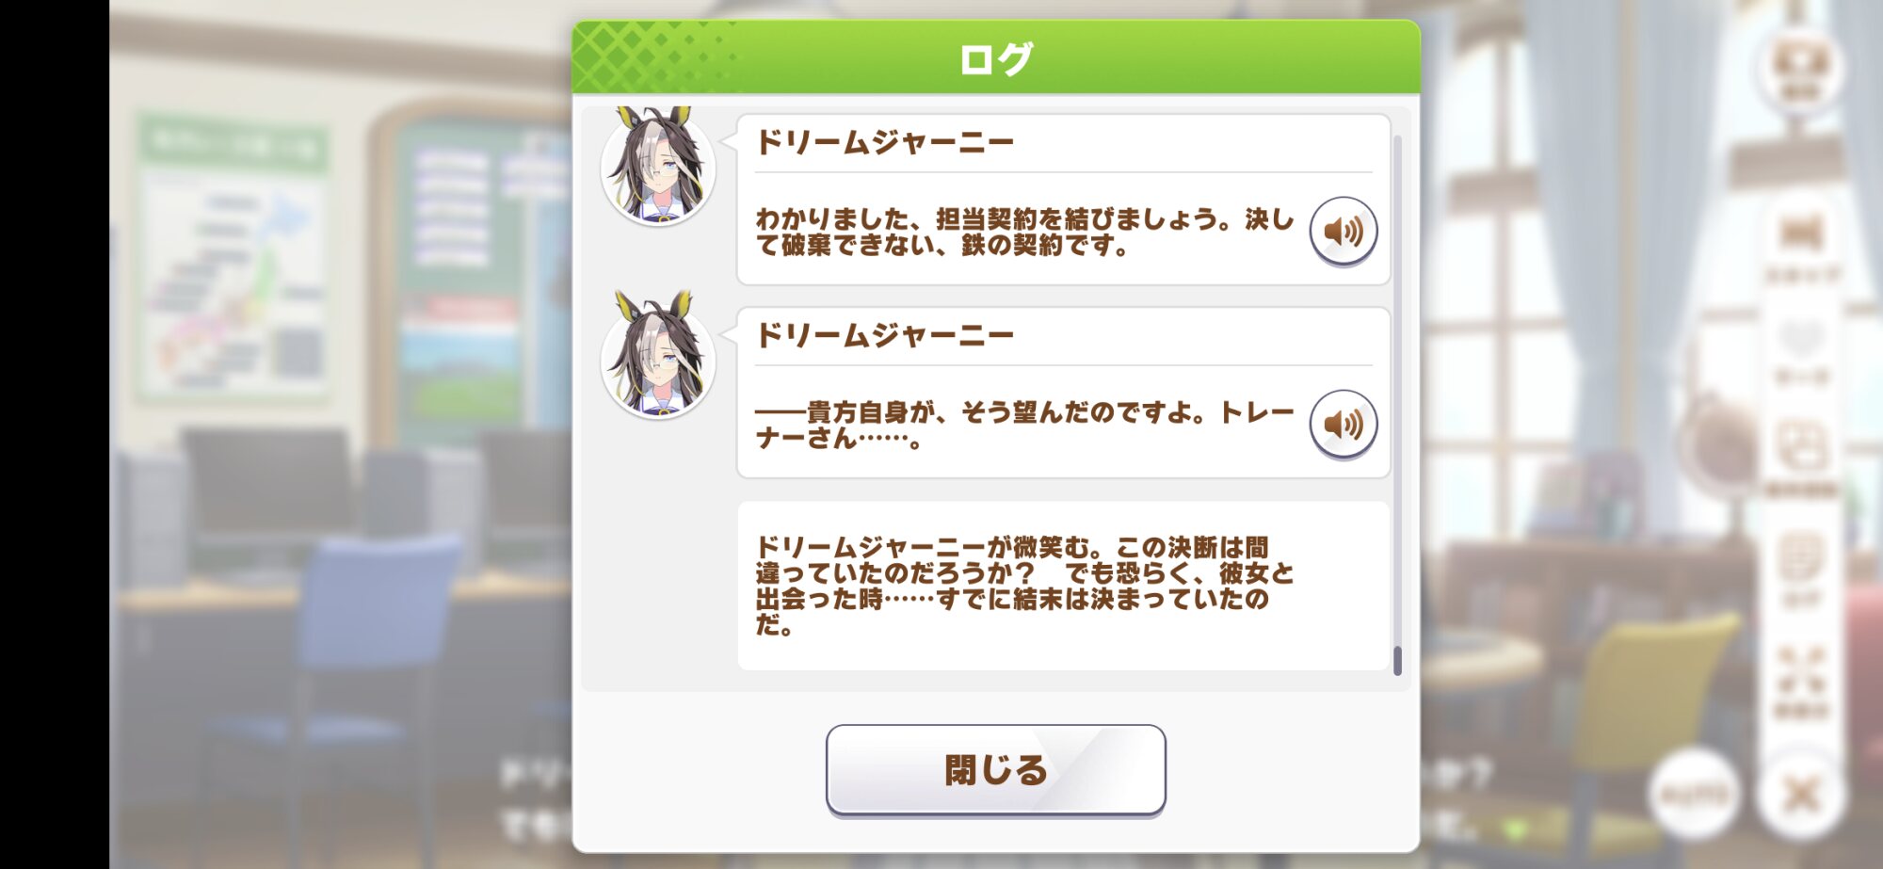Tap the blurred log icon in the side menu
Image resolution: width=1883 pixels, height=869 pixels.
(1801, 569)
